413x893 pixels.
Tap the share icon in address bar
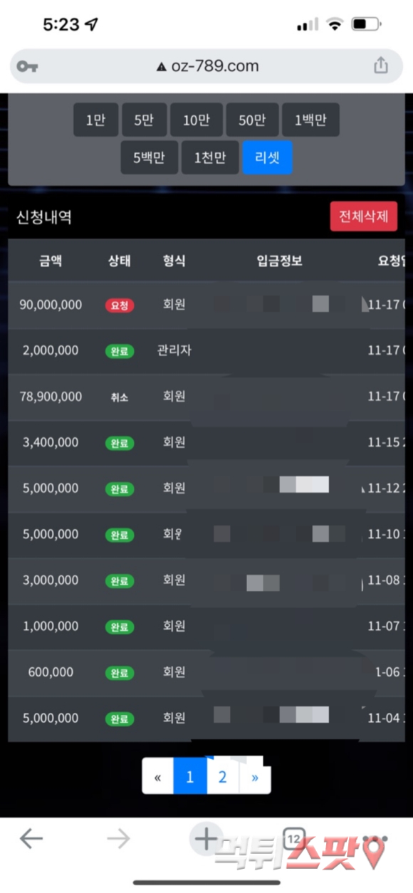381,66
